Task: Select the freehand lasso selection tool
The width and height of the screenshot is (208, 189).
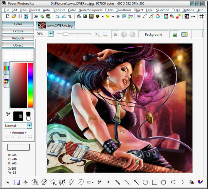Action: (x=81, y=182)
